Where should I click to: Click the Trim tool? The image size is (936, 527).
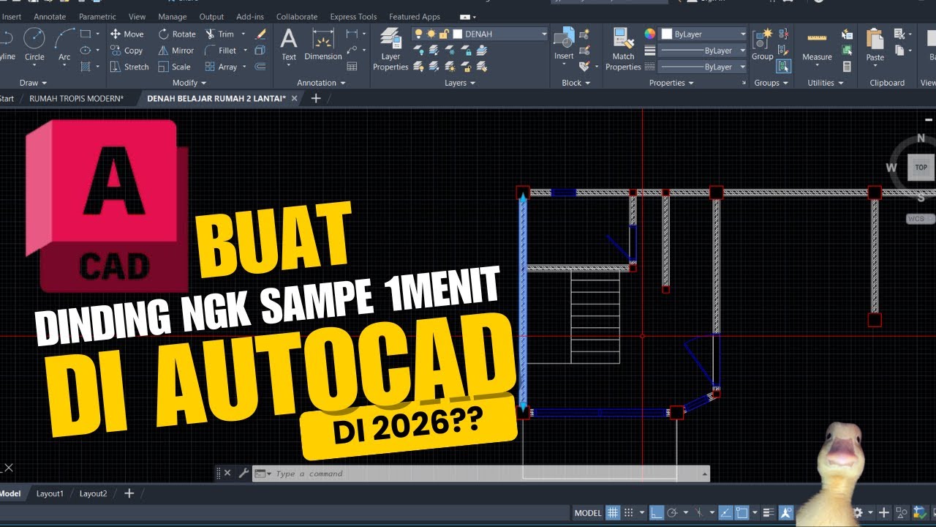pos(219,34)
